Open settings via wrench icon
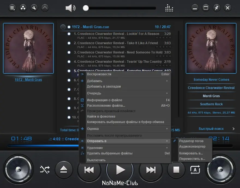The height and width of the screenshot is (188, 240). tap(34, 8)
